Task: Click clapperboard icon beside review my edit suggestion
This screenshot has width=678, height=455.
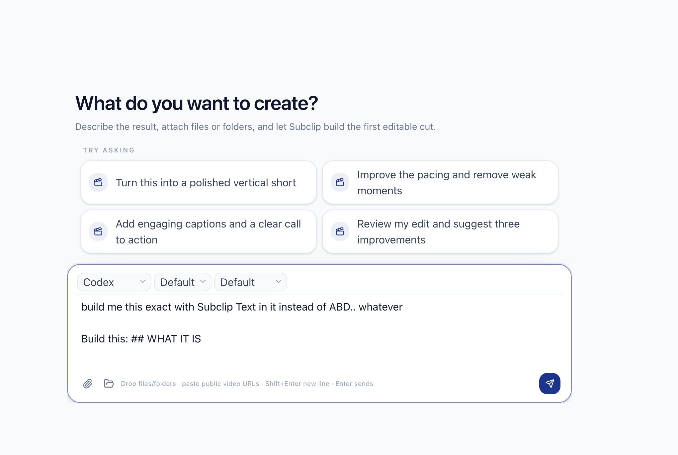Action: tap(340, 231)
